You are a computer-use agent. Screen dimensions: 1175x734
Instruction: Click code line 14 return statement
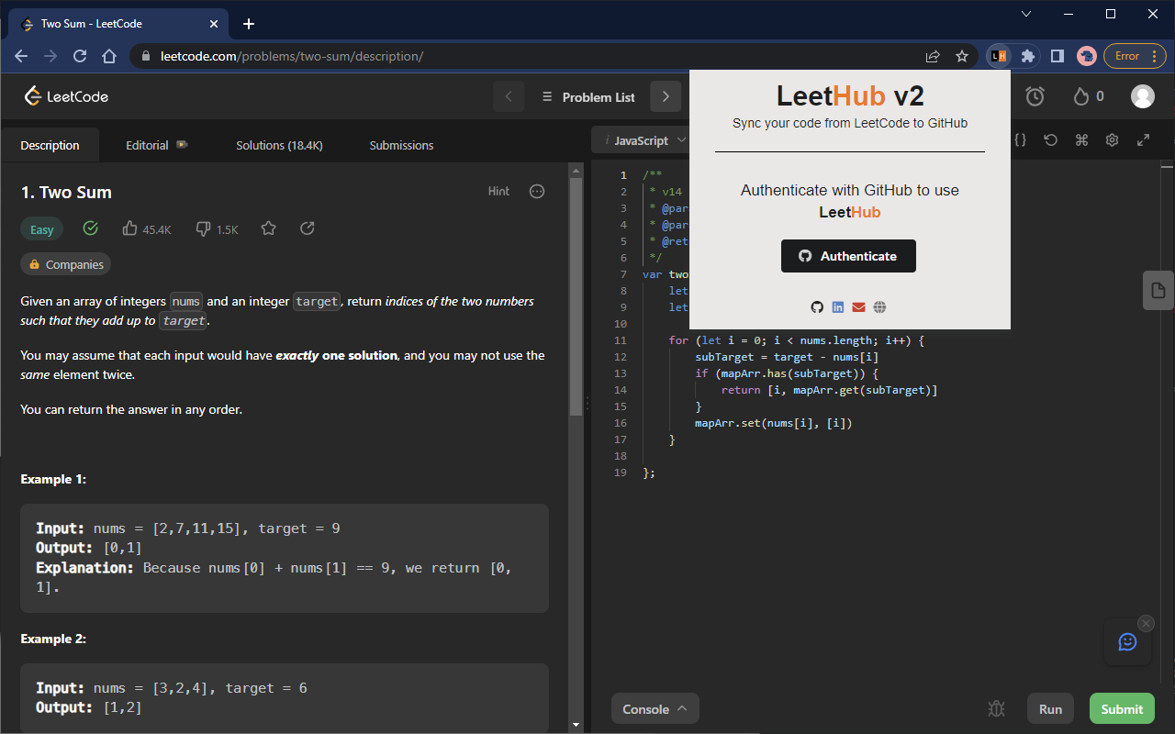pos(829,390)
